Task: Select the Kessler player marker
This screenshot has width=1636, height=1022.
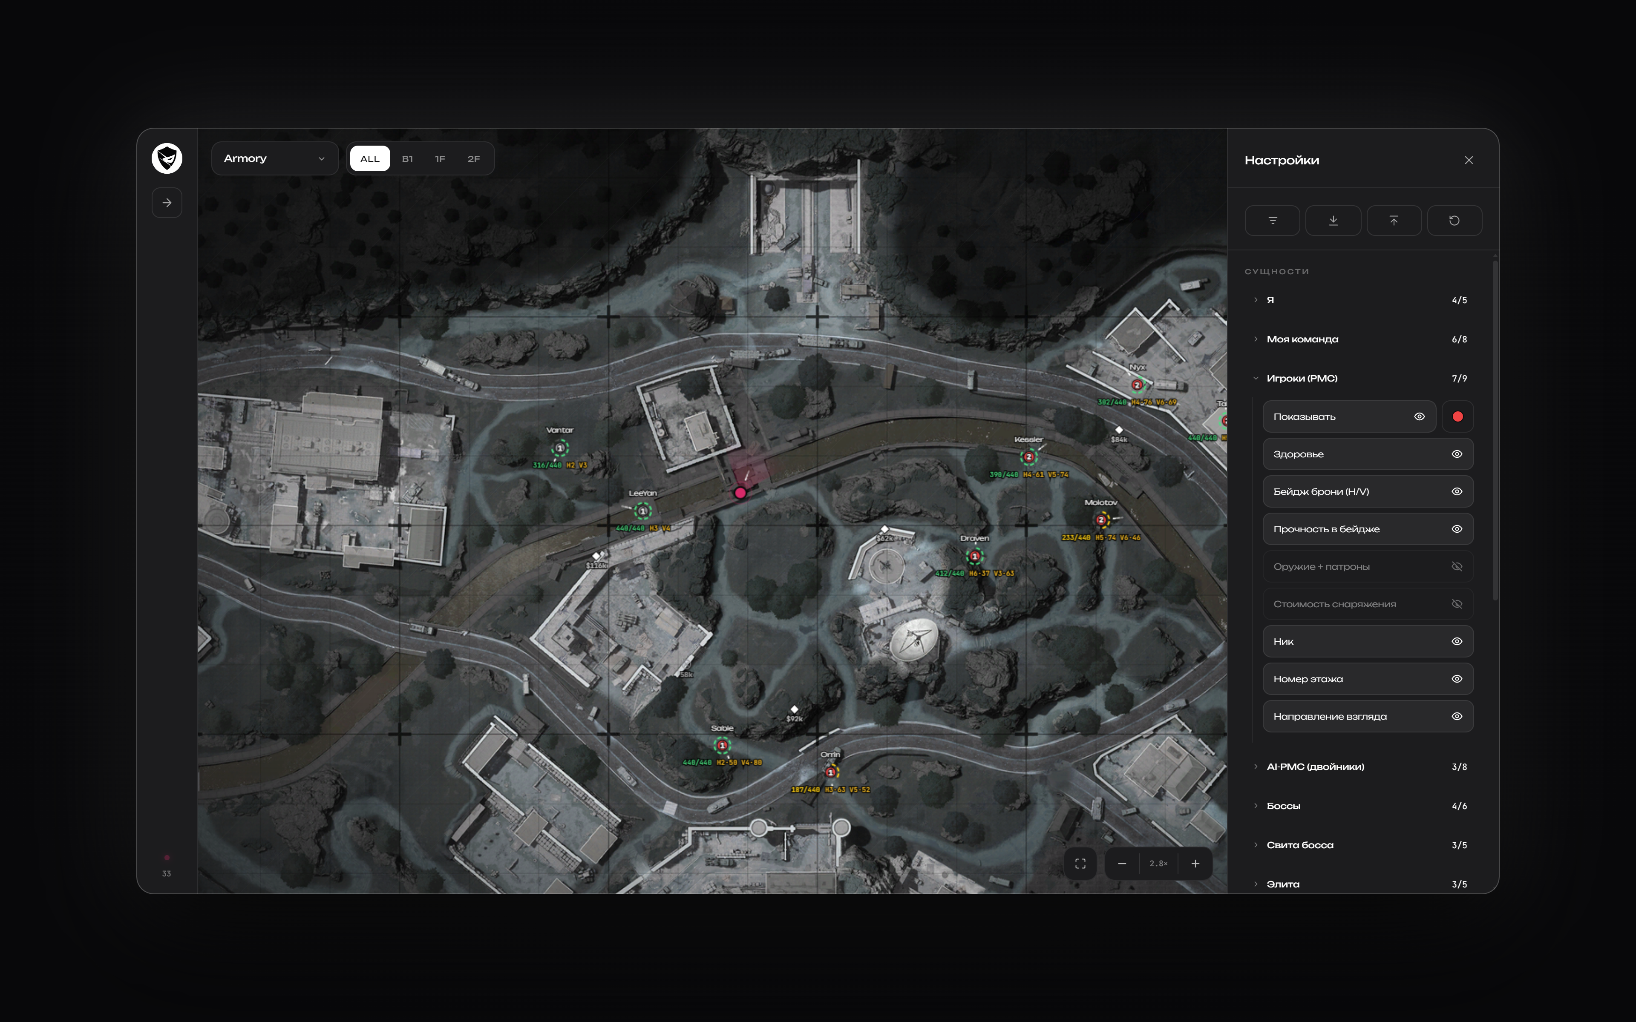Action: (1029, 457)
